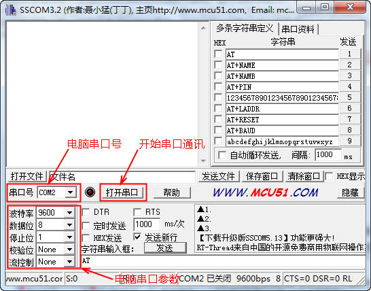Click the 间隔 1000 ms interval field
Screen dimensions: 371x291
click(328, 155)
